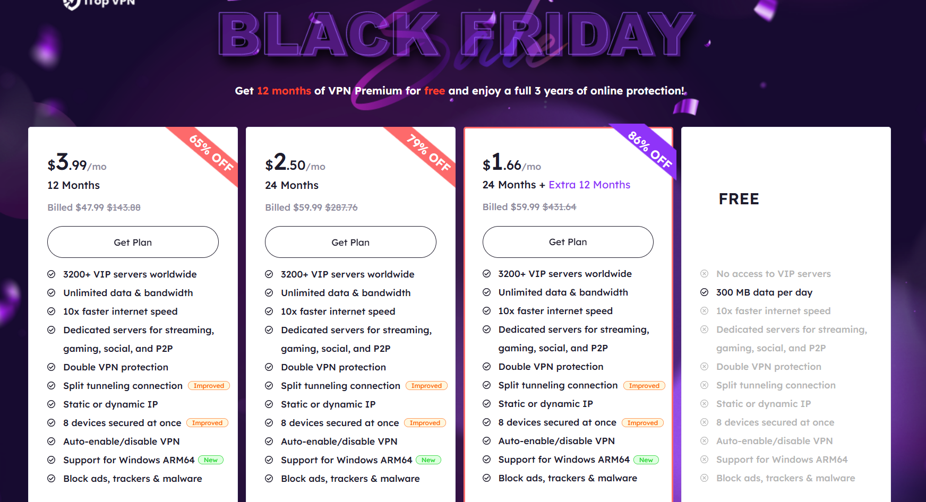Click the Improved badge on Split tunneling, 24 Months plan
This screenshot has width=926, height=502.
426,386
